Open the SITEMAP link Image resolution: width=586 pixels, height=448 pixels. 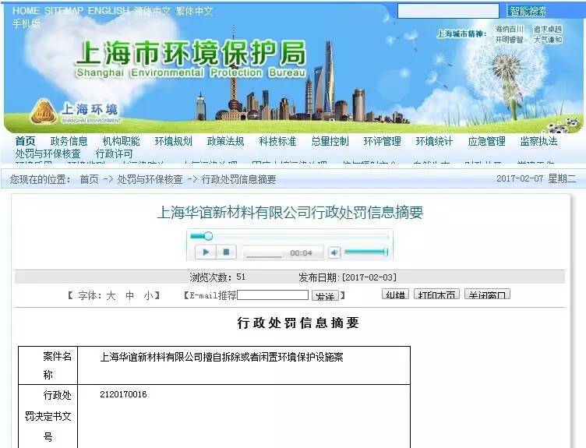point(64,11)
